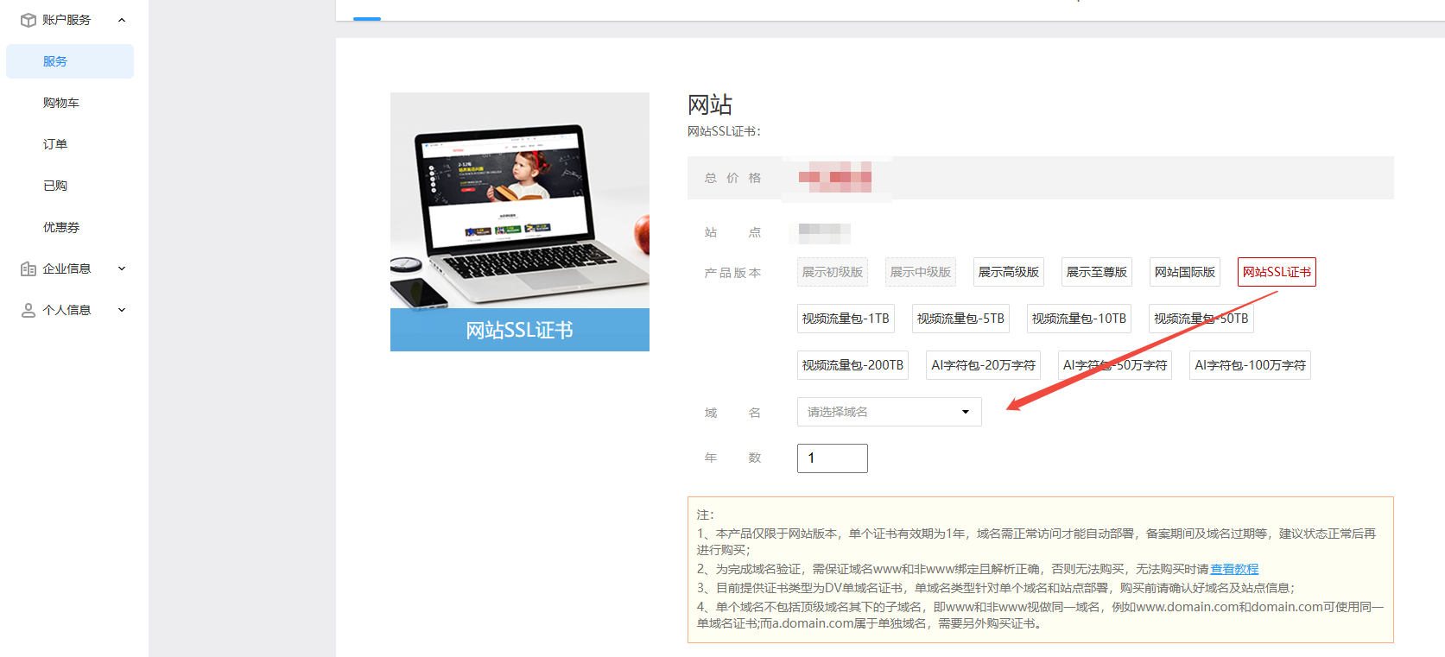1445x657 pixels.
Task: Open the 服务 sidebar item
Action: 70,61
